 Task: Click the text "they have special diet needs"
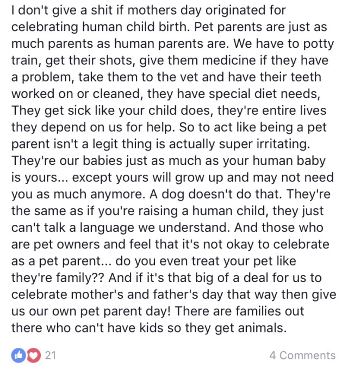(233, 94)
